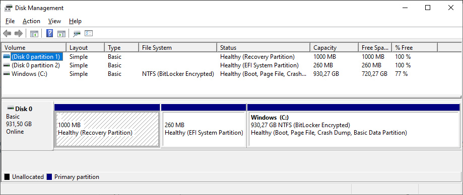Select the 260 MB EFI System Partition block
Image resolution: width=463 pixels, height=195 pixels.
click(204, 126)
